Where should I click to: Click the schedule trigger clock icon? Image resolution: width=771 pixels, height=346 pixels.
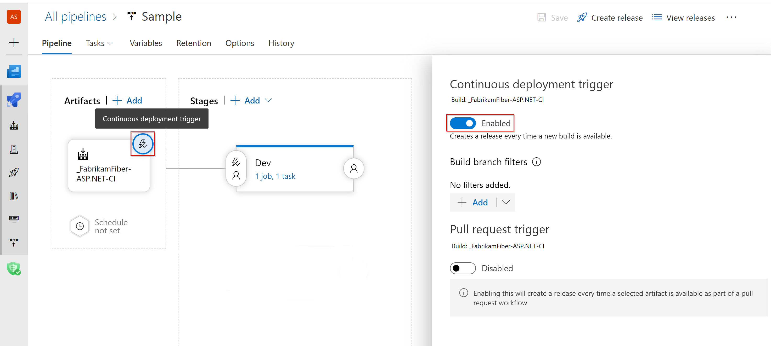(79, 226)
